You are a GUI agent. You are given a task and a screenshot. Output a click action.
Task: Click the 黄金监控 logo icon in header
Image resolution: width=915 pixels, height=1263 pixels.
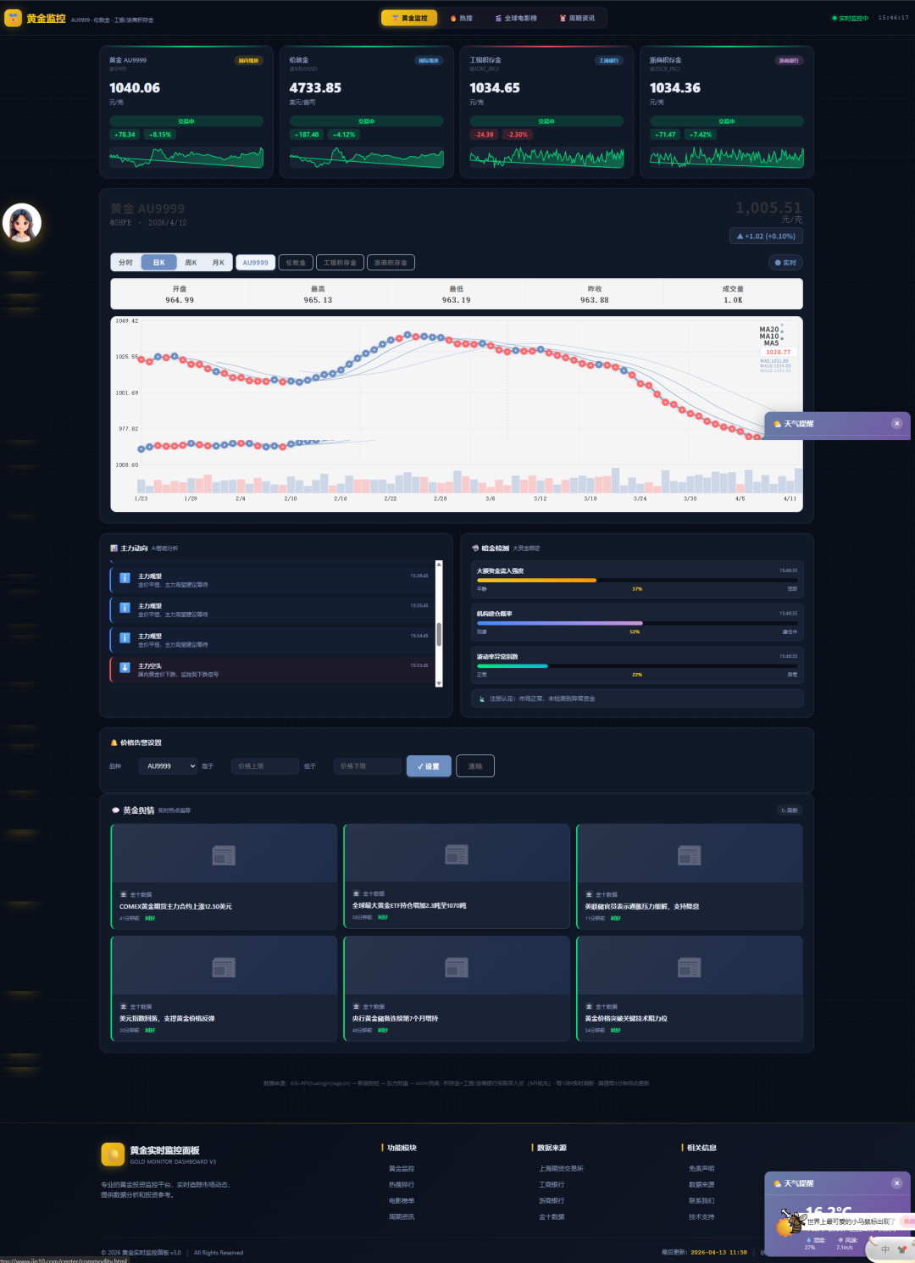pyautogui.click(x=14, y=18)
